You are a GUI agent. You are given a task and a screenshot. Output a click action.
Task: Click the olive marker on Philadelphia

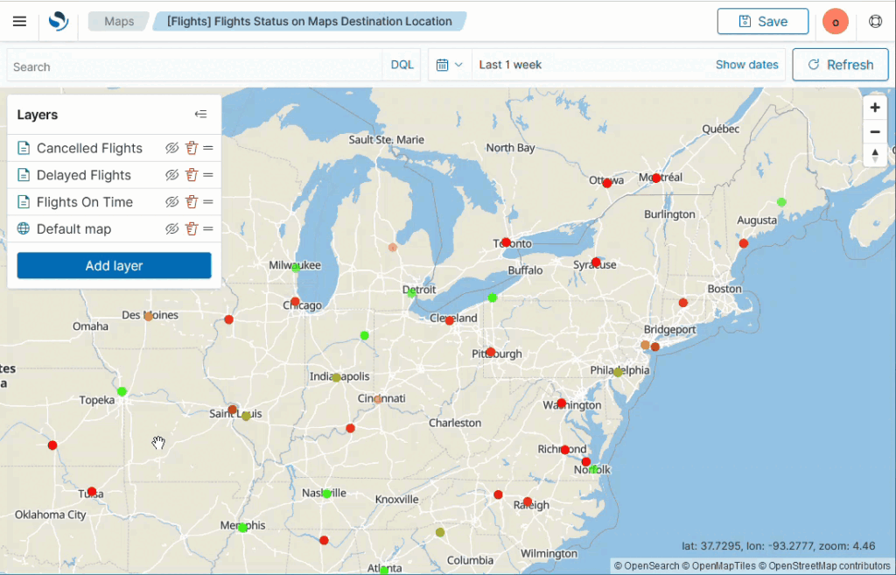coord(618,372)
